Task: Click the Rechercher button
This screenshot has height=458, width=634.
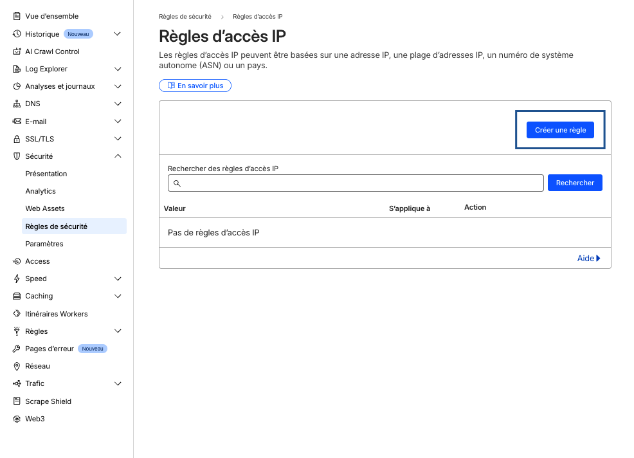Action: point(575,183)
